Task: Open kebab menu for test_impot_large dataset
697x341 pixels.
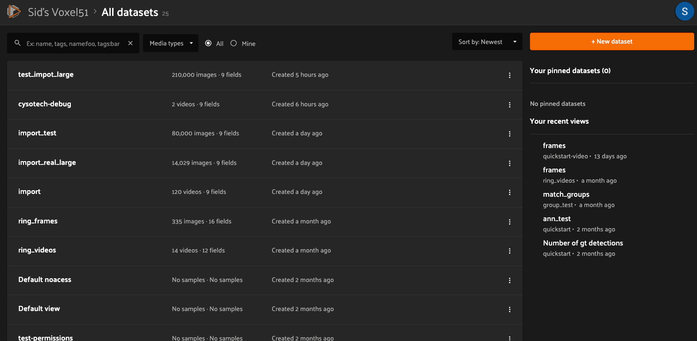Action: (509, 75)
